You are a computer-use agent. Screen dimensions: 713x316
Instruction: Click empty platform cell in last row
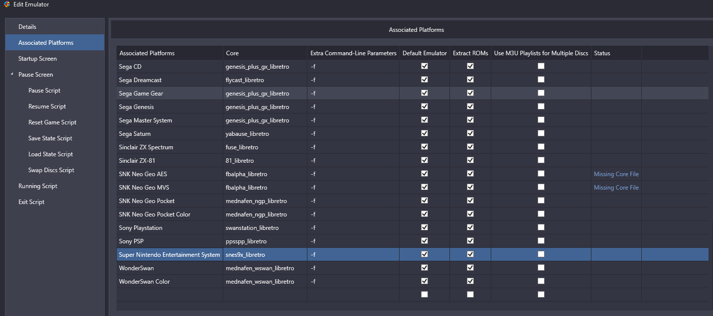[170, 295]
